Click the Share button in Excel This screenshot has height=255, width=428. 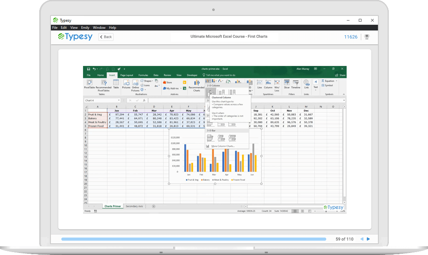point(340,75)
